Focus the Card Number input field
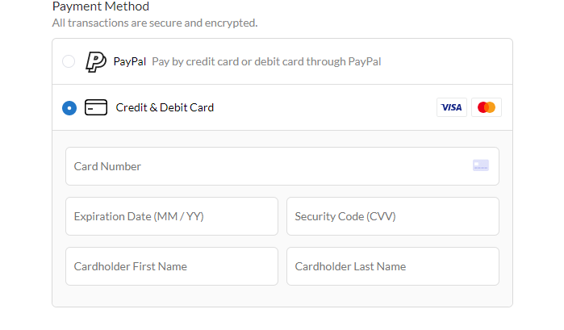 click(266, 166)
